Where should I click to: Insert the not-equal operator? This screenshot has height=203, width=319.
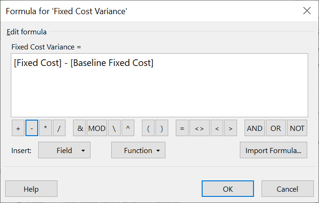pyautogui.click(x=199, y=128)
